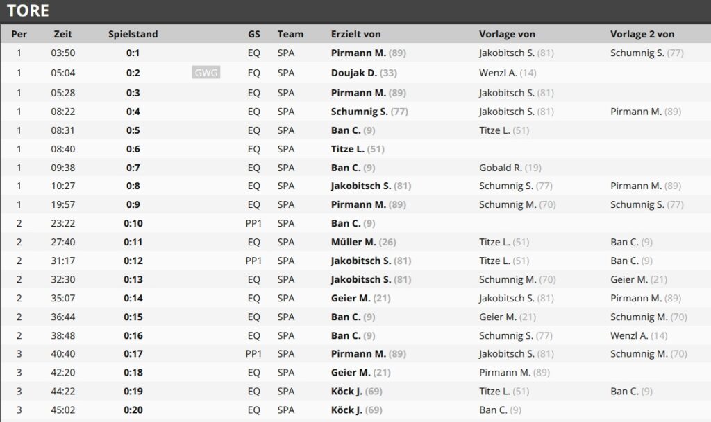The width and height of the screenshot is (711, 422).
Task: Click the PP1 label in the 23:22 row
Action: [x=254, y=223]
